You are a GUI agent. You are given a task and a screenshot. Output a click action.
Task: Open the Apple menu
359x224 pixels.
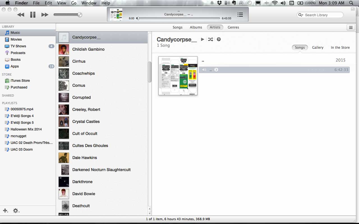tap(8, 3)
